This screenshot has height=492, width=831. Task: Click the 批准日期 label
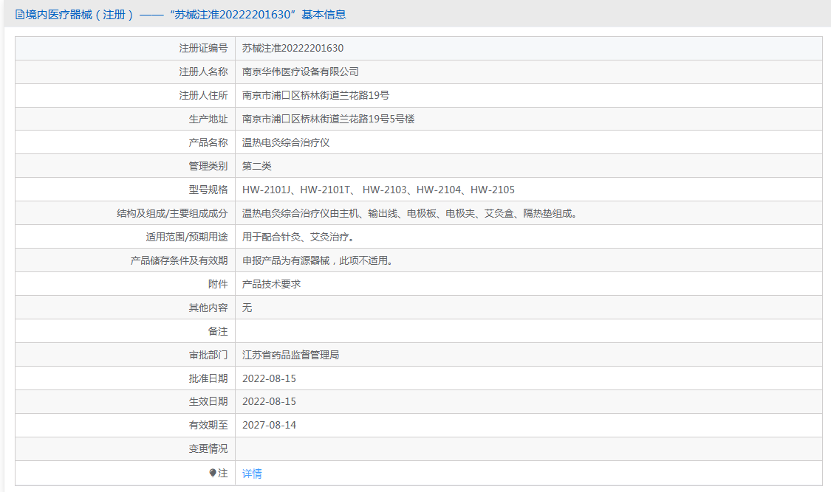[208, 378]
